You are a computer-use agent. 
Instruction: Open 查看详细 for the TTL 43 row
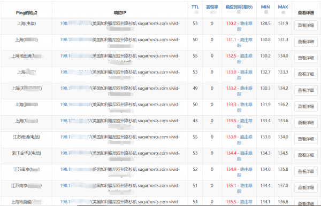pyautogui.click(x=306, y=123)
